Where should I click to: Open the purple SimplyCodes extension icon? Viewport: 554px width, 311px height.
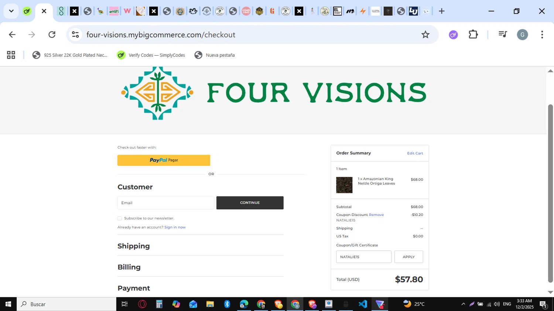tap(454, 35)
